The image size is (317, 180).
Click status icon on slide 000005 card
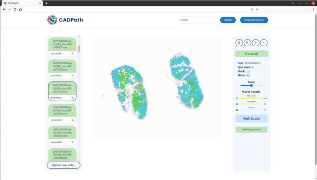pos(73,142)
